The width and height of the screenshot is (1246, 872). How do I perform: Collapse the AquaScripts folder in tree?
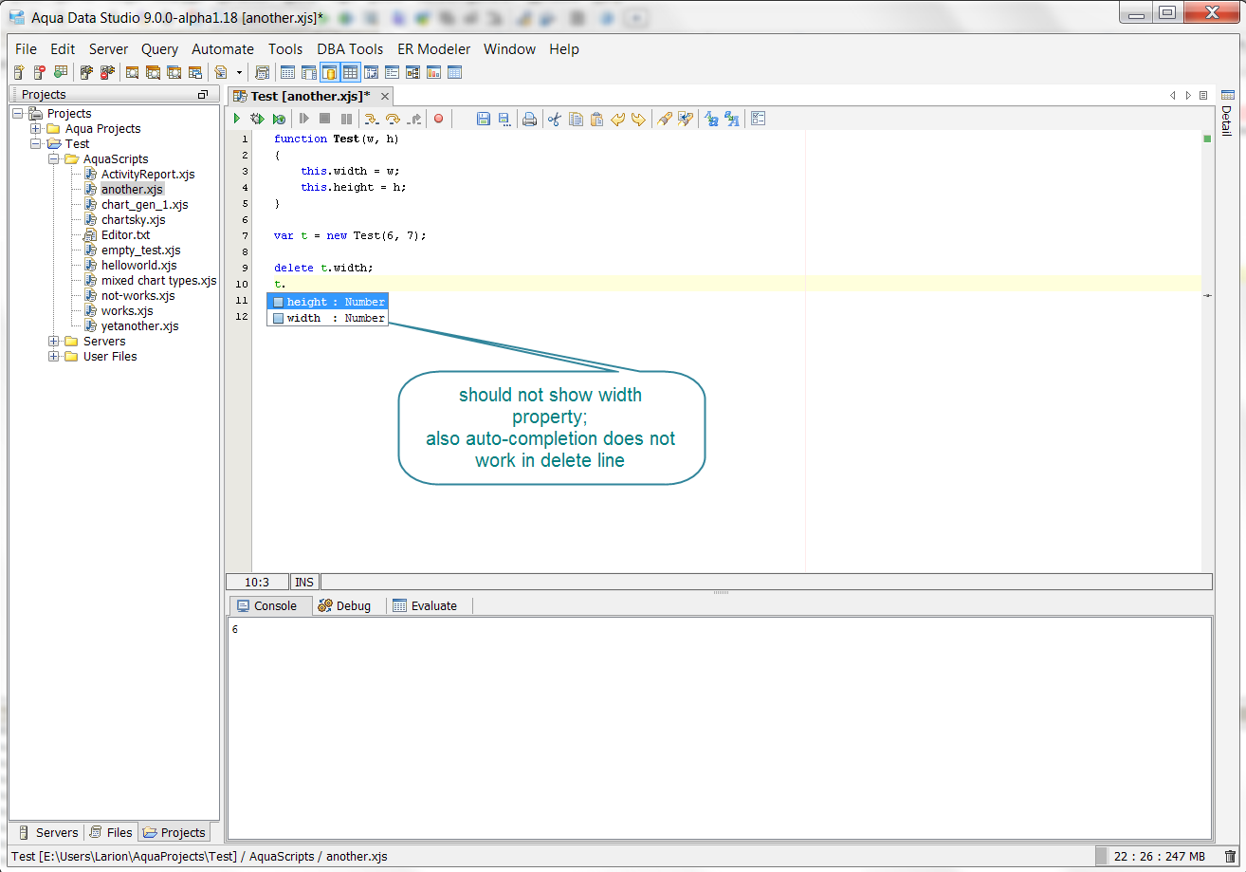tap(54, 159)
